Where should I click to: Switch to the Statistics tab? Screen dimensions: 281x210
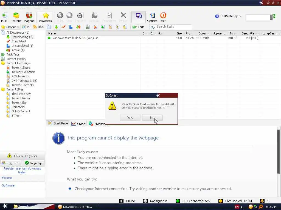click(x=97, y=124)
